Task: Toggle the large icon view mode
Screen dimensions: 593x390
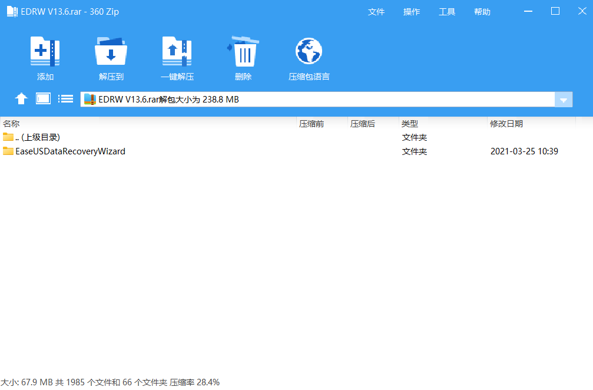Action: click(x=43, y=98)
